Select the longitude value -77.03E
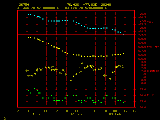 [x=90, y=5]
